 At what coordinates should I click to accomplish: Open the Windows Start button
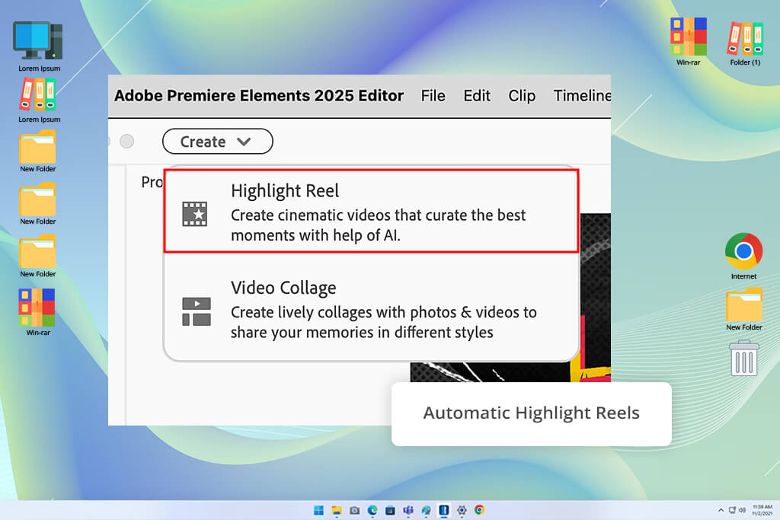(318, 510)
